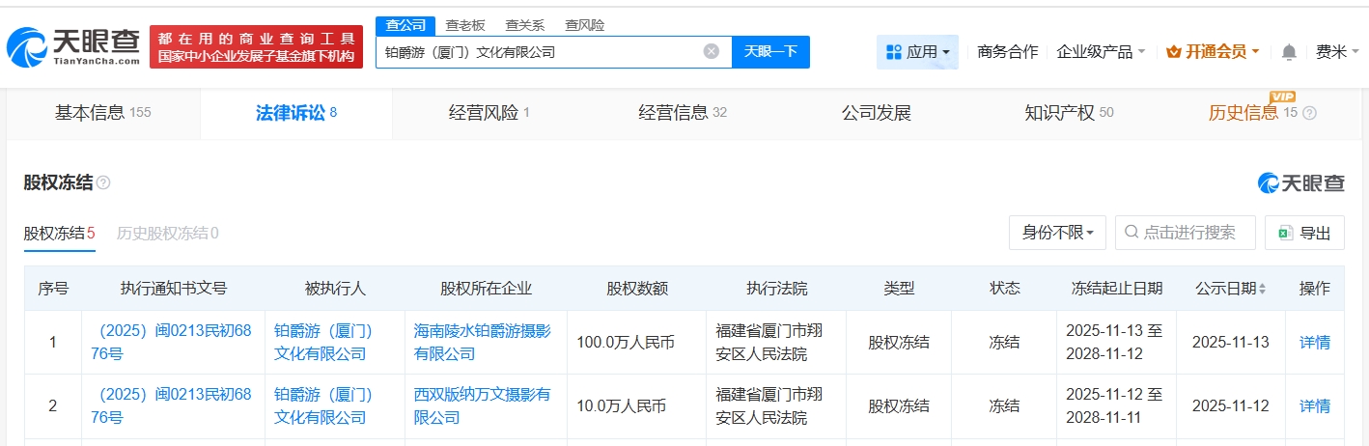Expand the 开通会员 membership menu
1369x446 pixels.
coord(1213,52)
